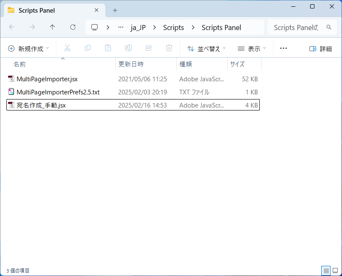This screenshot has height=276, width=342.
Task: Refresh the current folder view
Action: (73, 27)
